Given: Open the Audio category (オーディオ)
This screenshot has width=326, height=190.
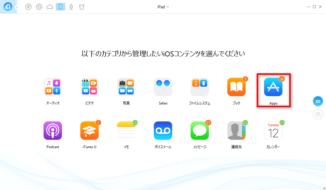Looking at the screenshot, I should [53, 87].
